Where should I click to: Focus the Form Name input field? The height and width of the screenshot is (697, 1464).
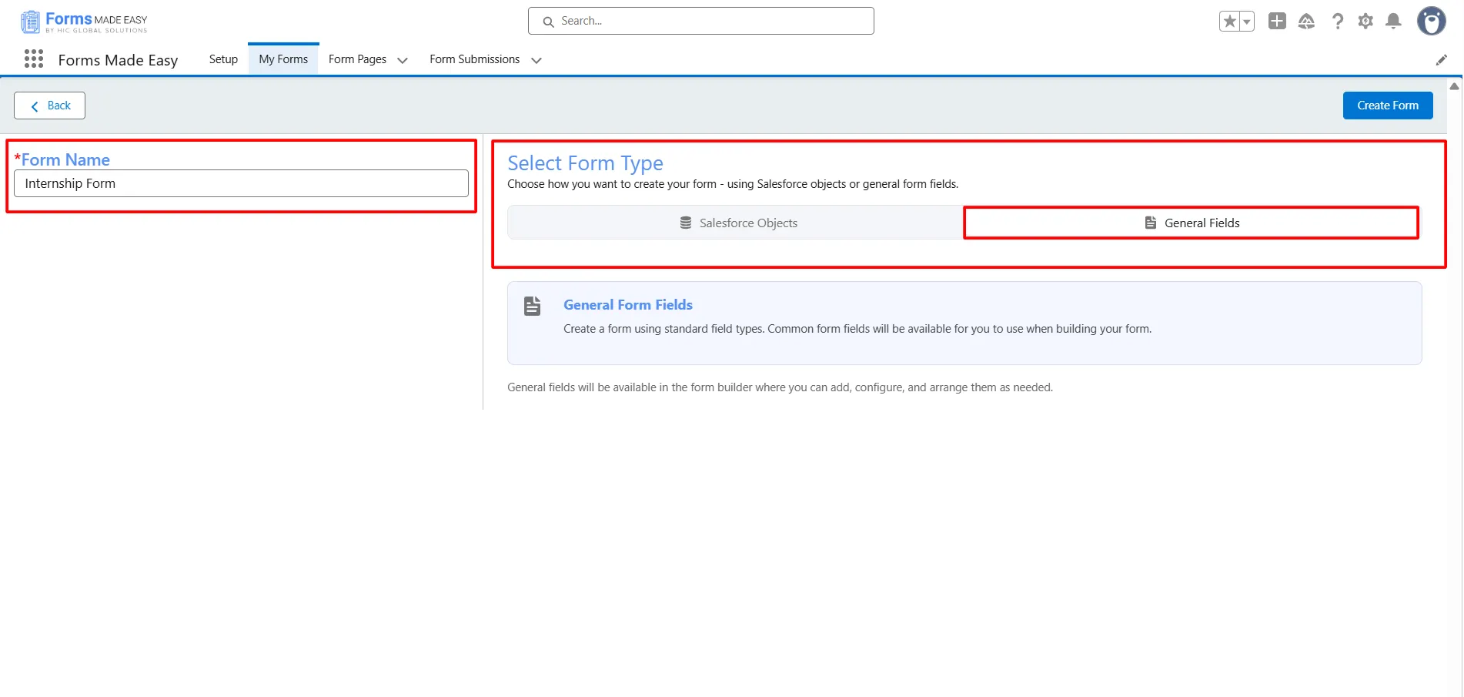coord(241,183)
